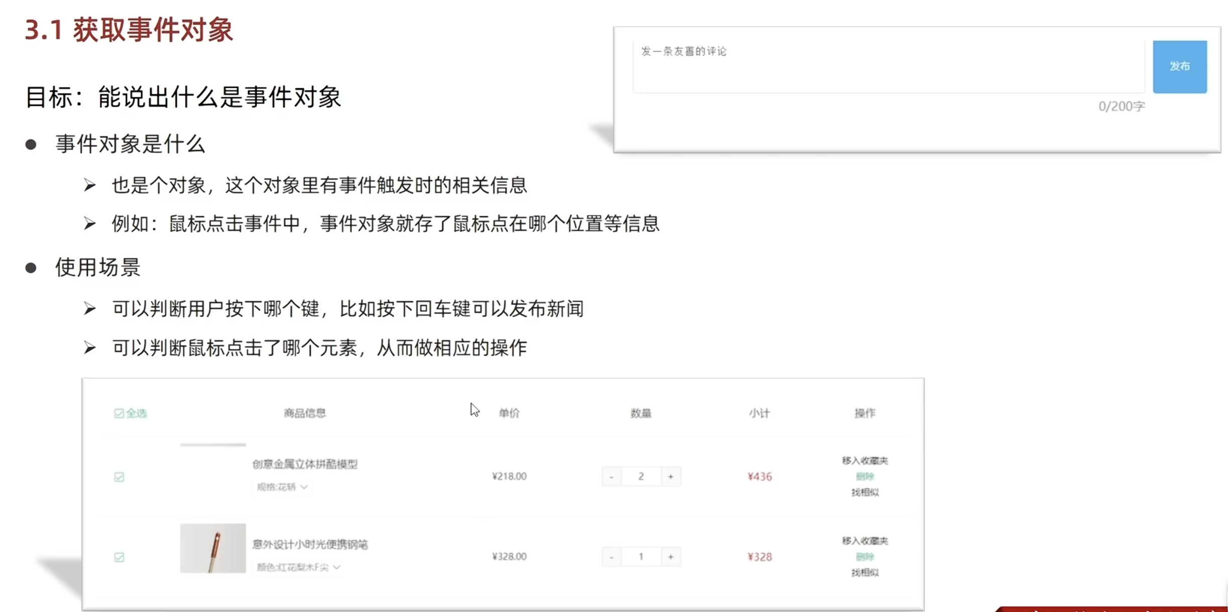Open 创意金属立体拼酷模型 product title

point(305,464)
